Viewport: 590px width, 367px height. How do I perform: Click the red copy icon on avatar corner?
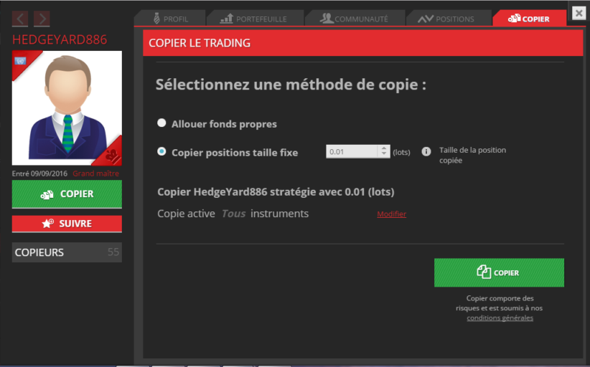pyautogui.click(x=113, y=153)
